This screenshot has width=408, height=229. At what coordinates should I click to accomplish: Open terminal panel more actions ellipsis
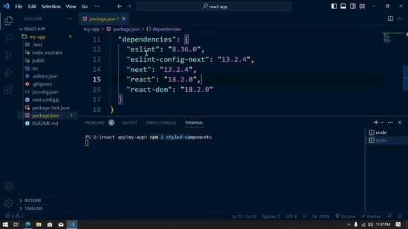tap(390, 122)
